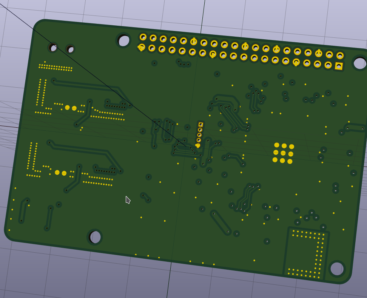
Task: Click the square pin-1 pad of the 40-pin header
Action: (339, 66)
